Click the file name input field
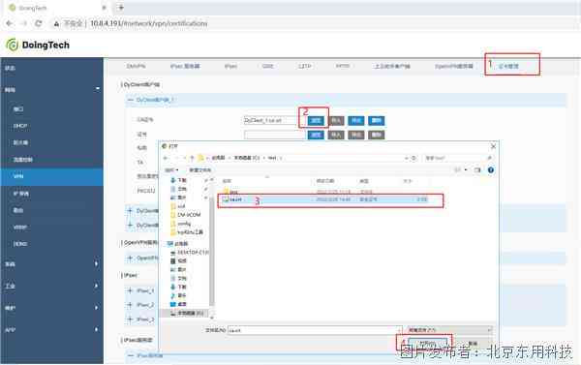 click(314, 330)
